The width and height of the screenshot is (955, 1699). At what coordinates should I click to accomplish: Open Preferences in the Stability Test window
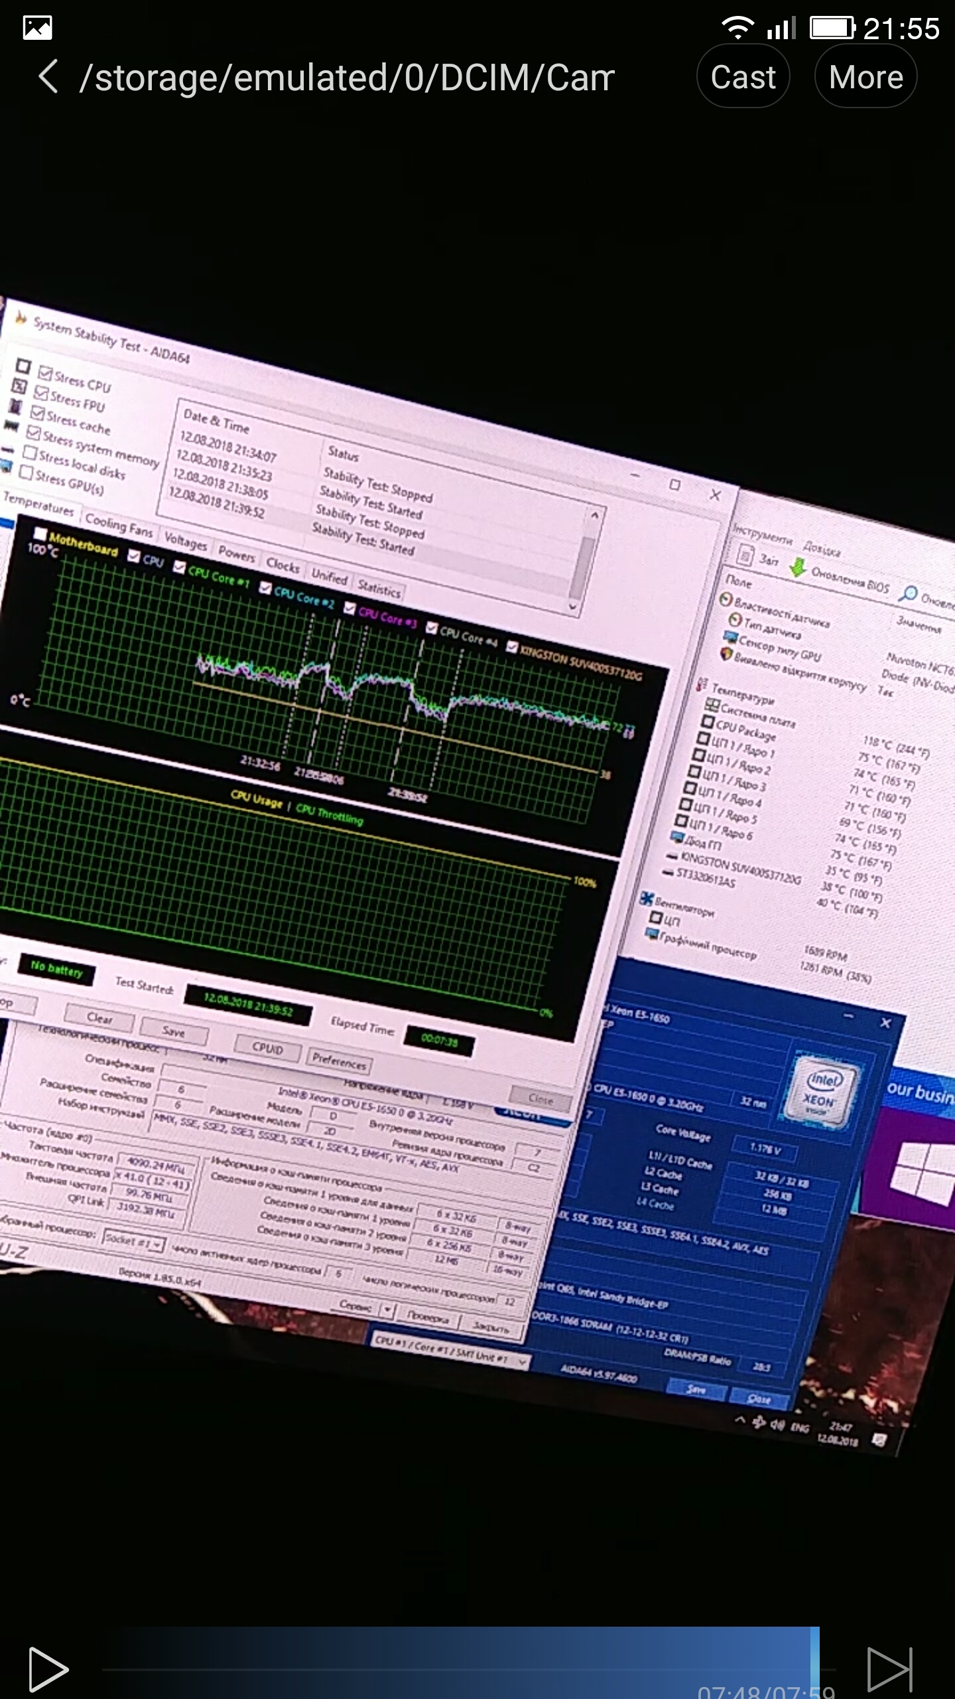click(339, 1062)
